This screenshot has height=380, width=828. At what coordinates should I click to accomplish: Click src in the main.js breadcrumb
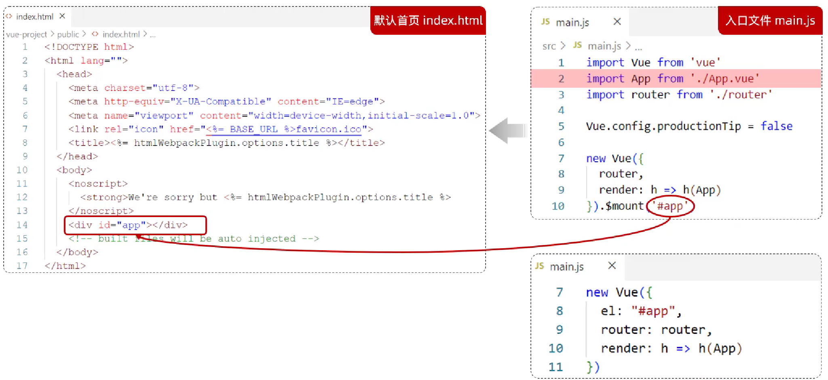tap(549, 46)
